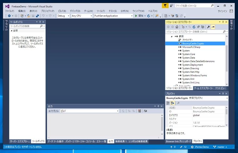Click Show All Files icon in Solution Explorer

click(x=203, y=27)
